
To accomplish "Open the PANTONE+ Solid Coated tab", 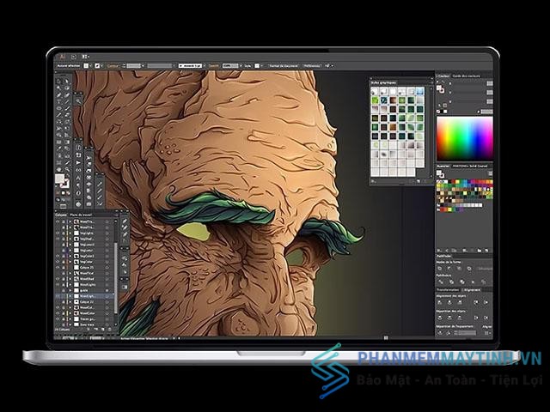I will point(469,166).
